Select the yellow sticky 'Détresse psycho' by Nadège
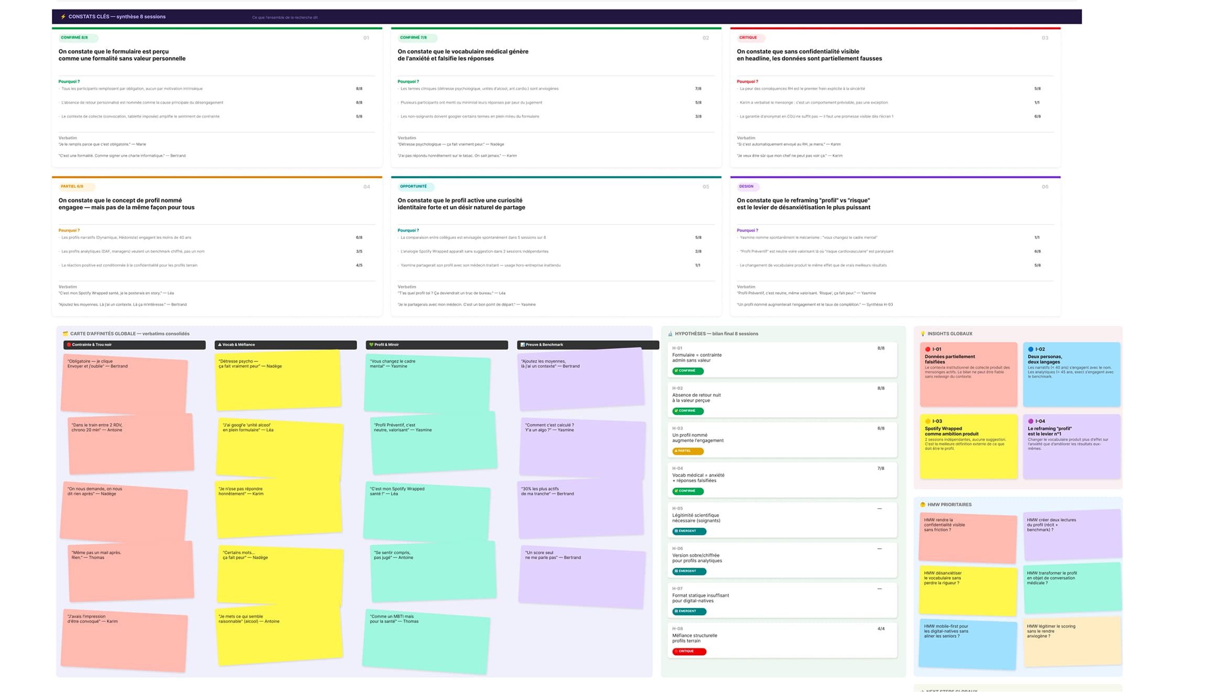This screenshot has height=692, width=1229. [x=278, y=381]
